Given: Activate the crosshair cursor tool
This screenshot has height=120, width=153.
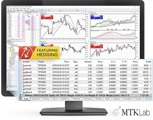Looking at the screenshot, I should click(51, 10).
